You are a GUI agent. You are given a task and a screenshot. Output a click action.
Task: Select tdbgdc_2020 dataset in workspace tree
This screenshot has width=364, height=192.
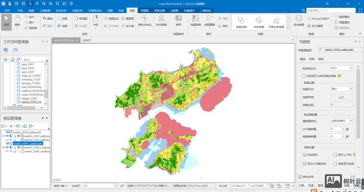click(x=29, y=98)
